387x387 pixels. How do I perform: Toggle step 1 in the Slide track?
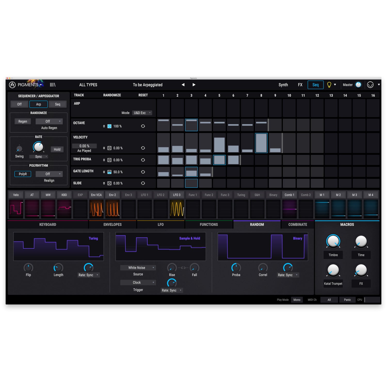tap(163, 183)
